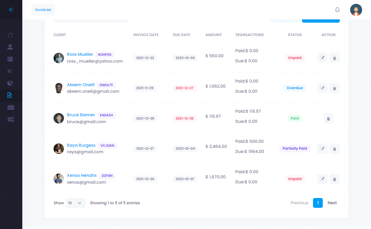Select page 1 in the pagination control

318,203
